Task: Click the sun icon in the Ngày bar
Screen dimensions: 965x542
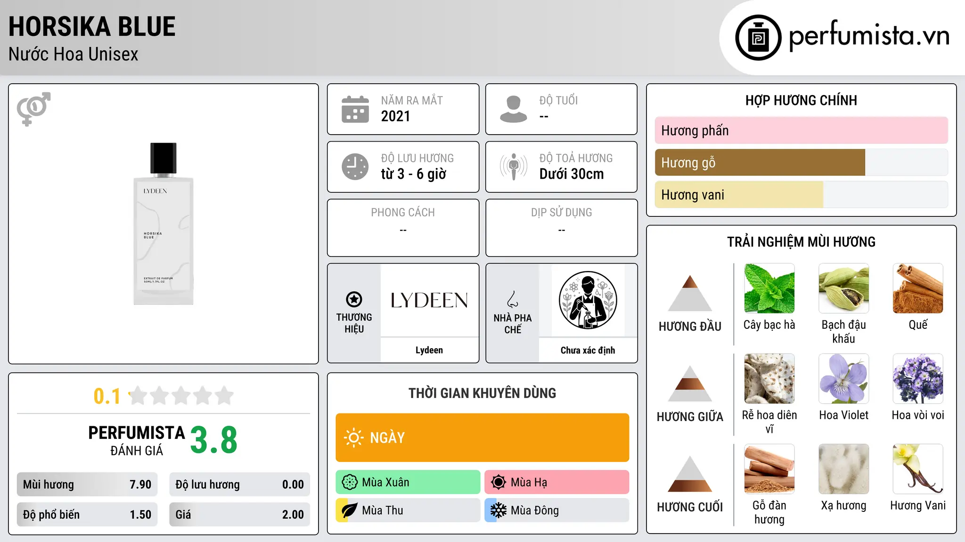Action: tap(353, 438)
